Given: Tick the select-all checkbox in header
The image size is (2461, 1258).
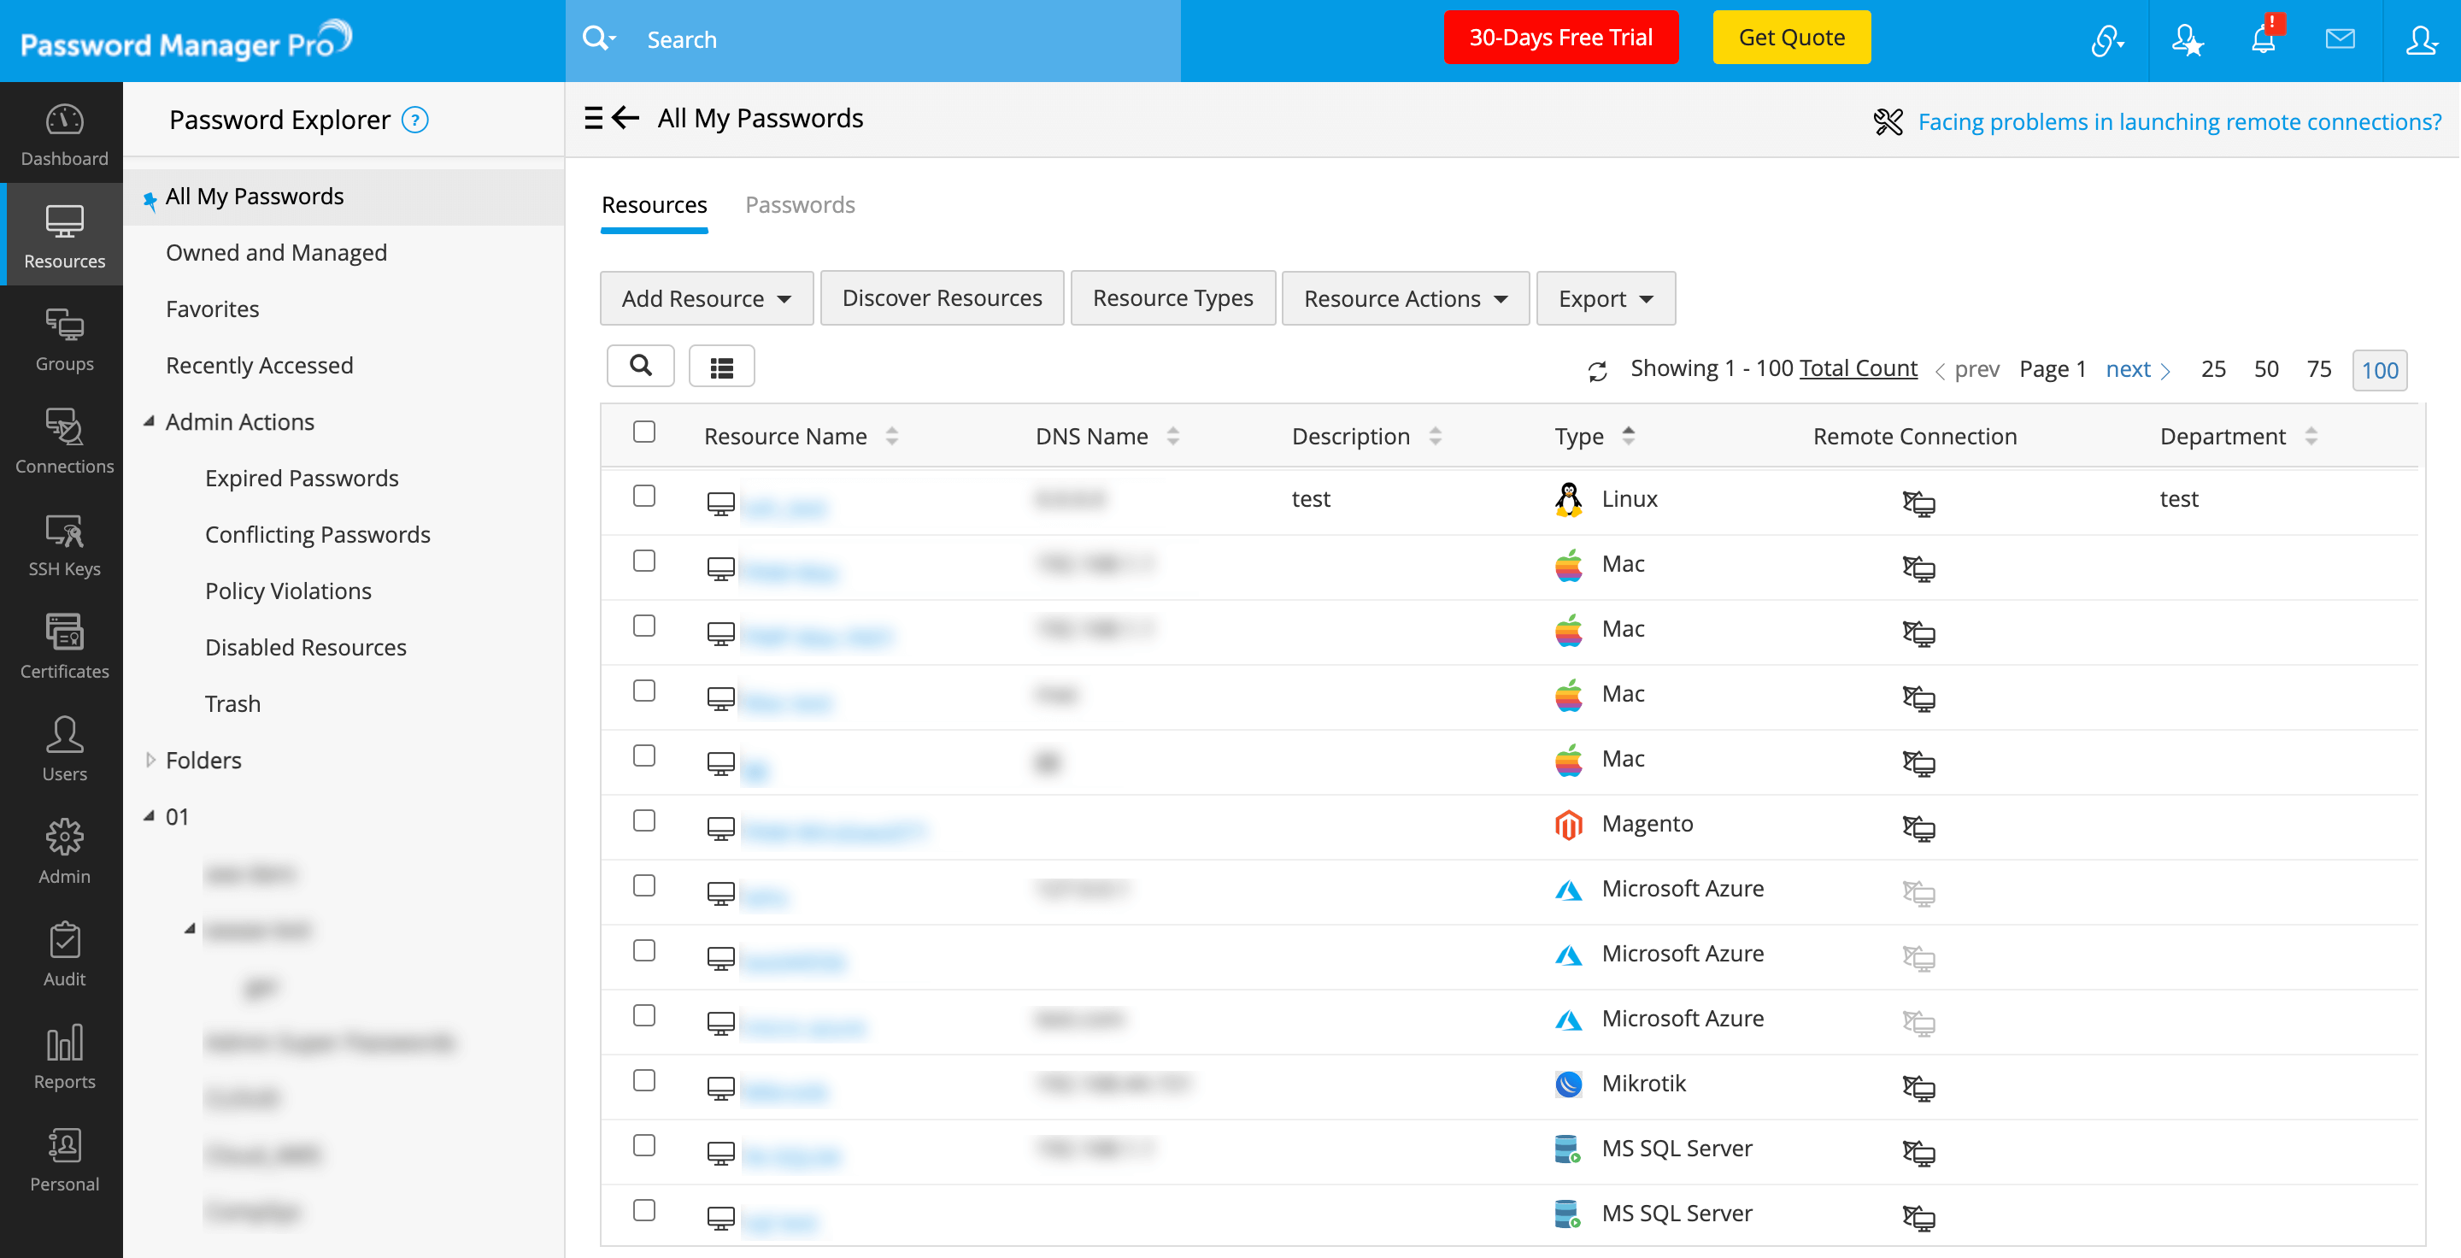Looking at the screenshot, I should pyautogui.click(x=644, y=432).
